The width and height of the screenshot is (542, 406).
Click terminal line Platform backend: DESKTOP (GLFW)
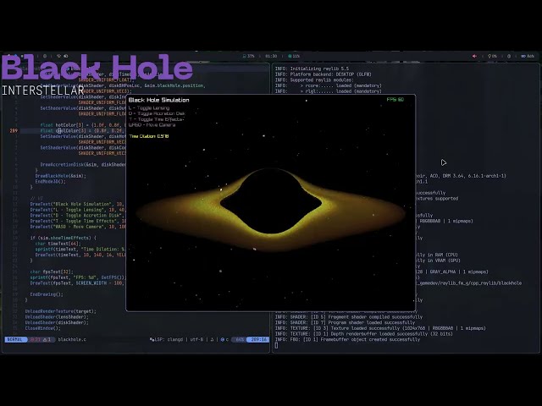pos(324,74)
